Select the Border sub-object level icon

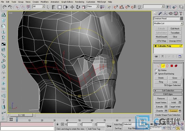pyautogui.click(x=167, y=66)
